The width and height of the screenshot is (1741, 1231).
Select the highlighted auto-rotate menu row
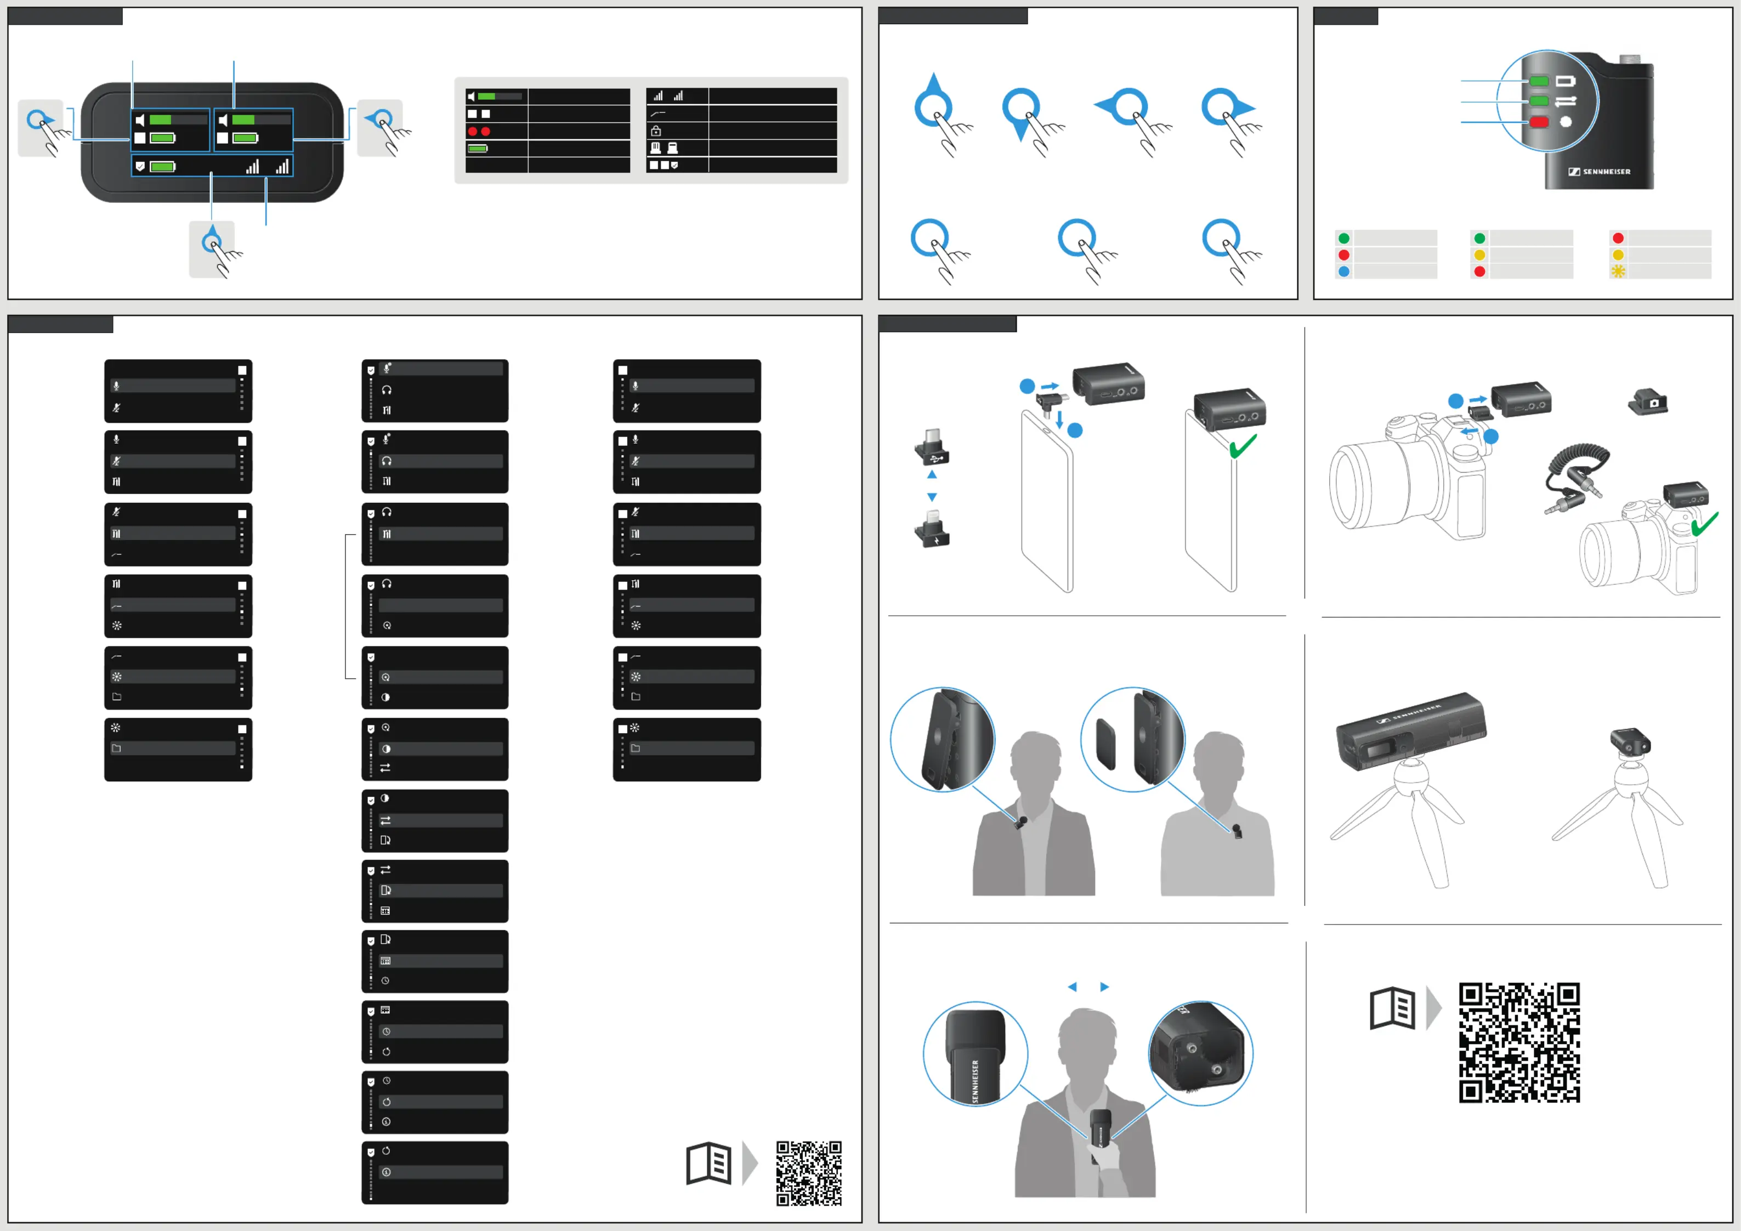tap(440, 677)
